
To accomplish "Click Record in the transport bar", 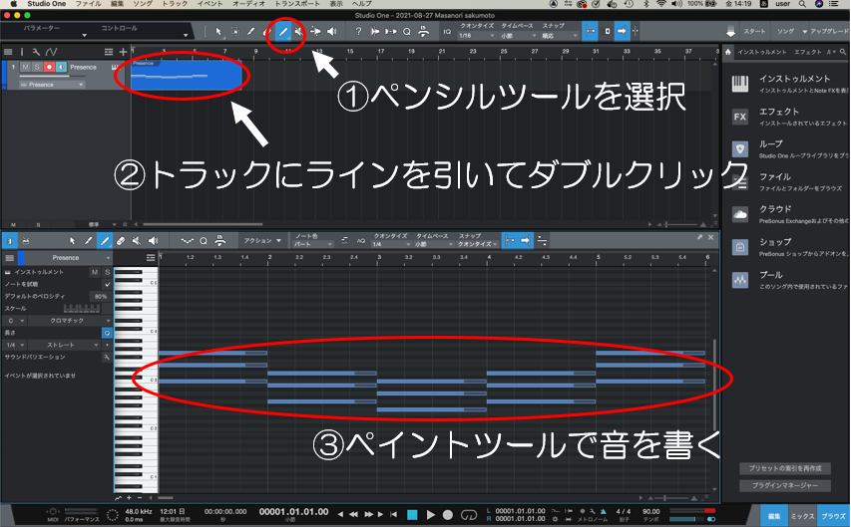I will point(448,514).
